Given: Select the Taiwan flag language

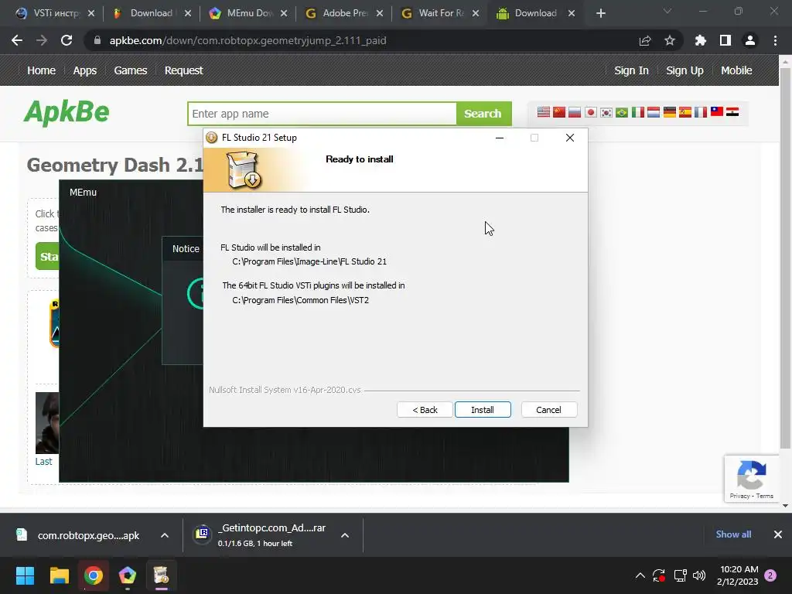Looking at the screenshot, I should tap(717, 112).
